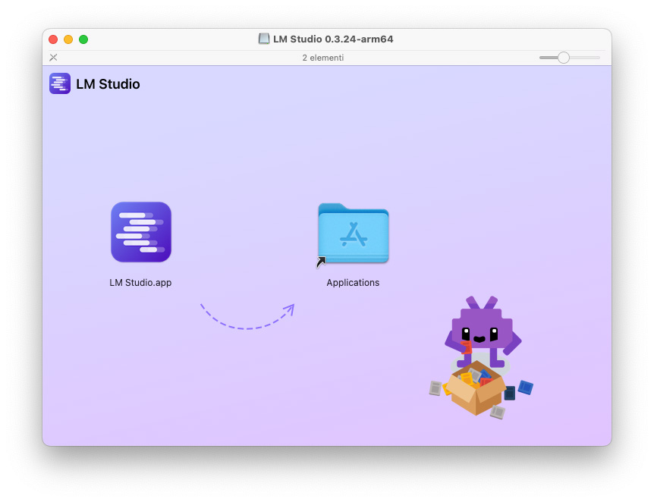Viewport: 654px width, 502px height.
Task: Select the Applications folder shortcut
Action: (354, 234)
